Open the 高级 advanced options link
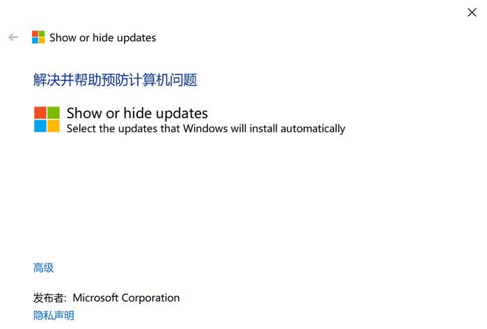The image size is (487, 329). 43,268
